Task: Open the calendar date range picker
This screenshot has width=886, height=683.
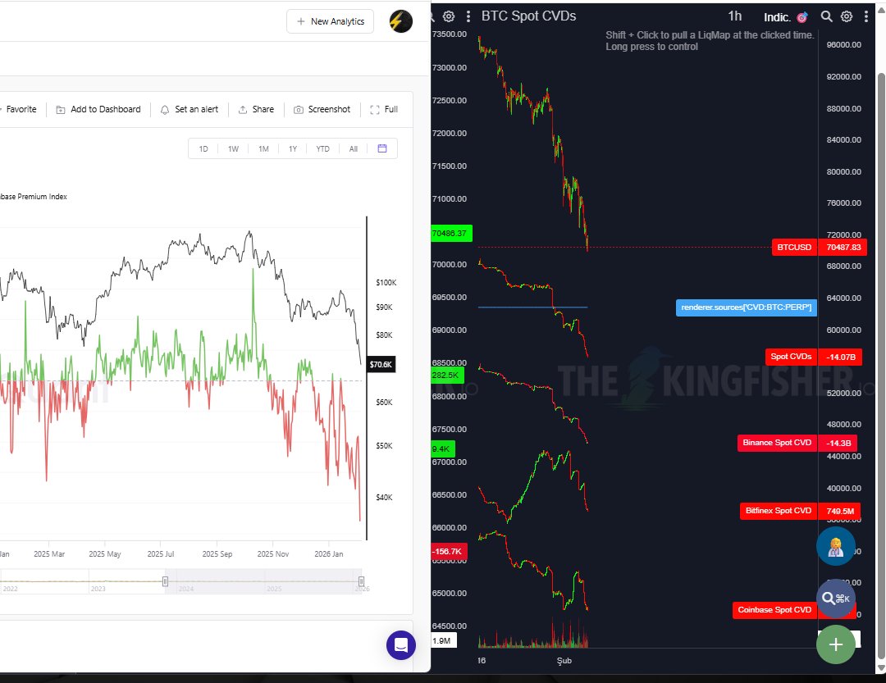Action: (382, 148)
